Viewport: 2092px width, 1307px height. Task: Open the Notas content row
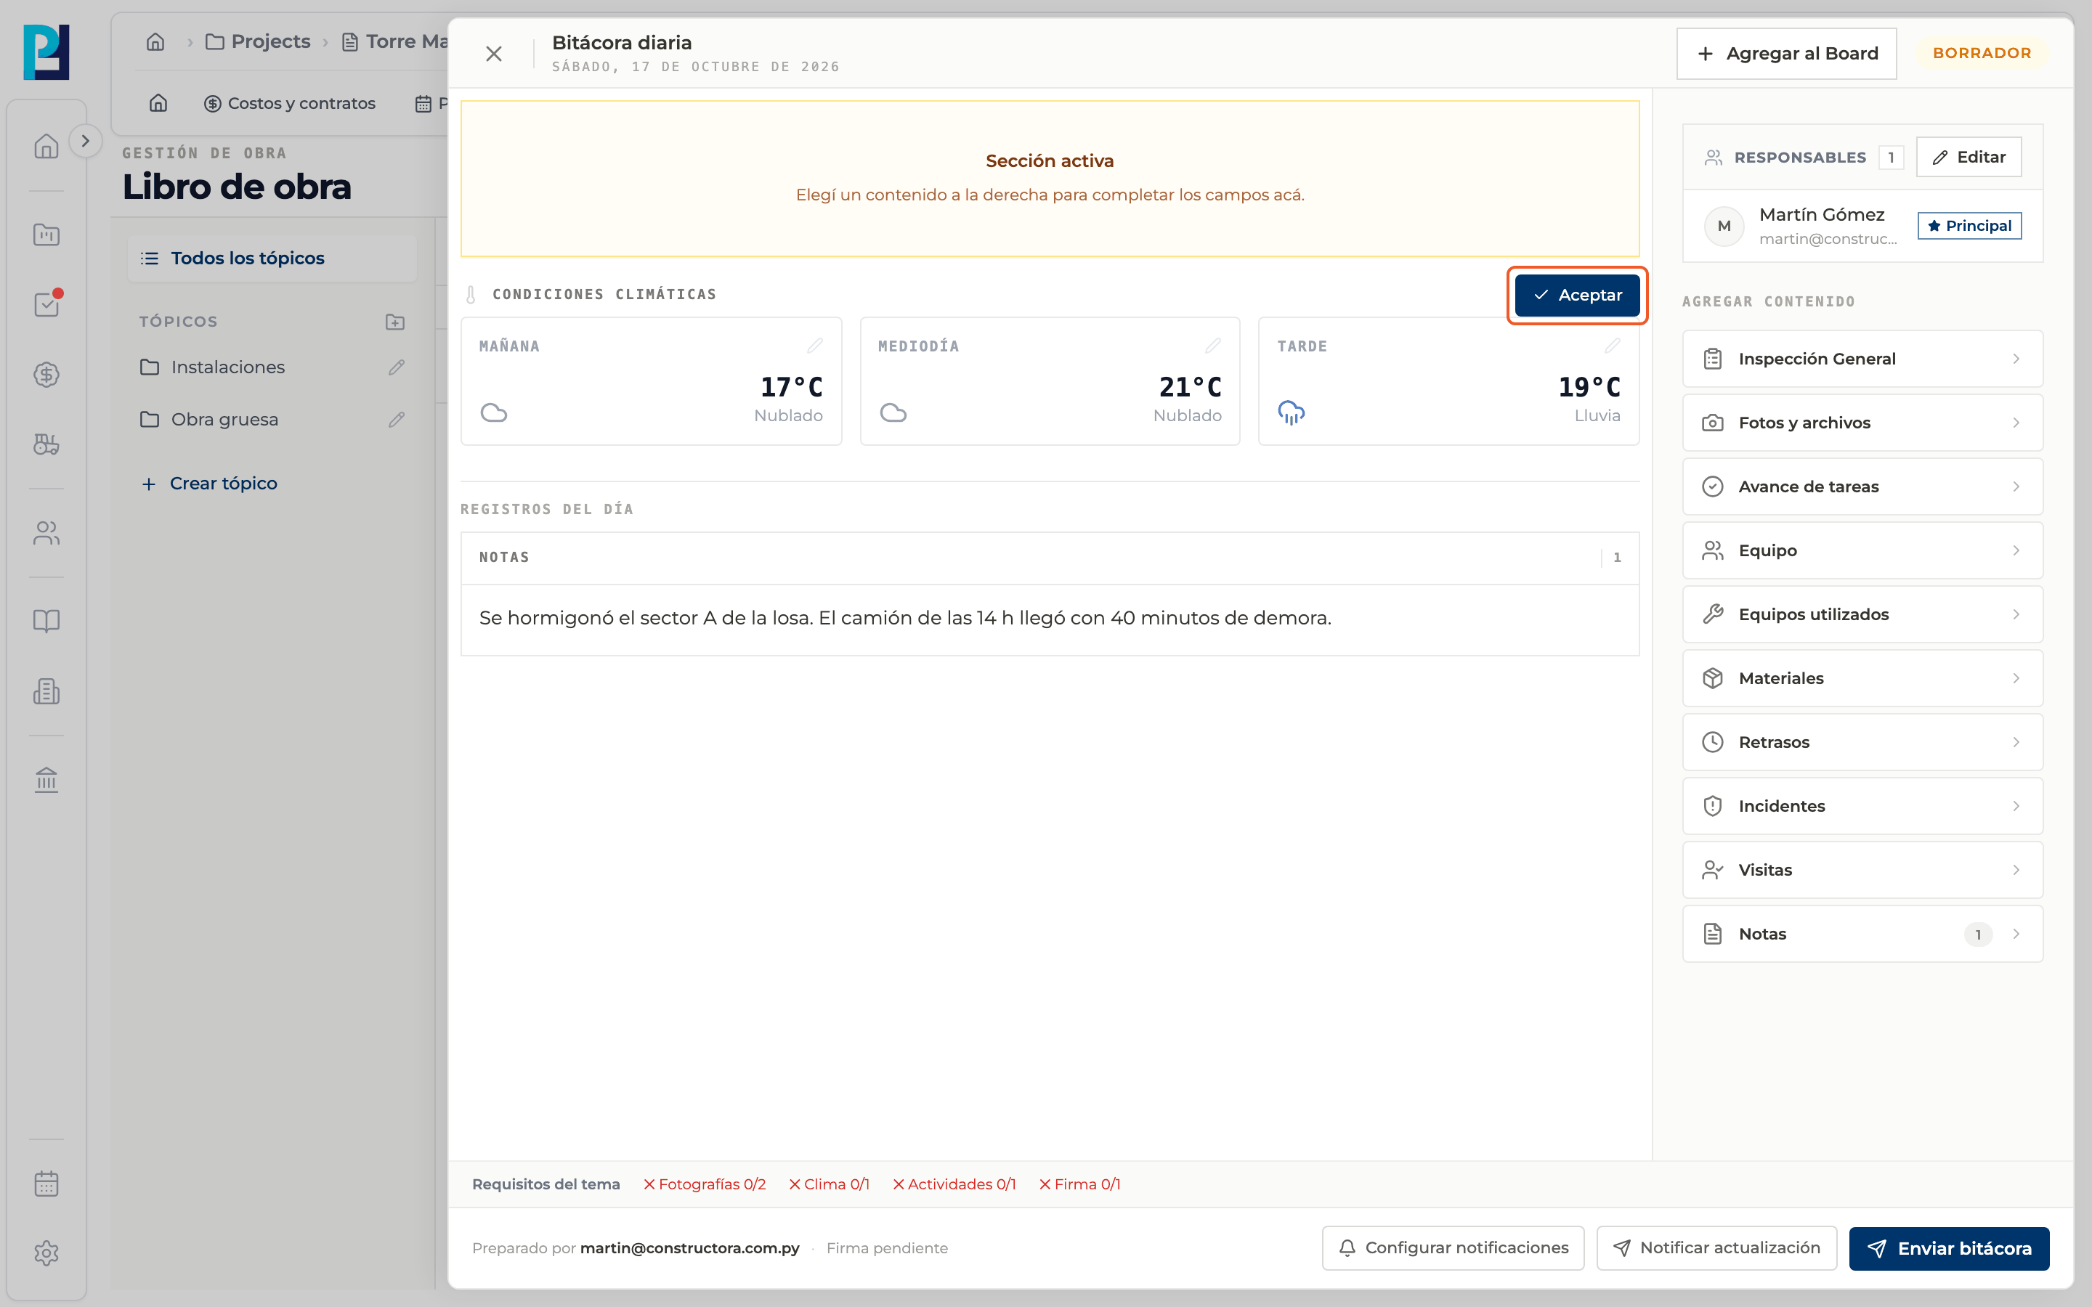(x=1862, y=935)
